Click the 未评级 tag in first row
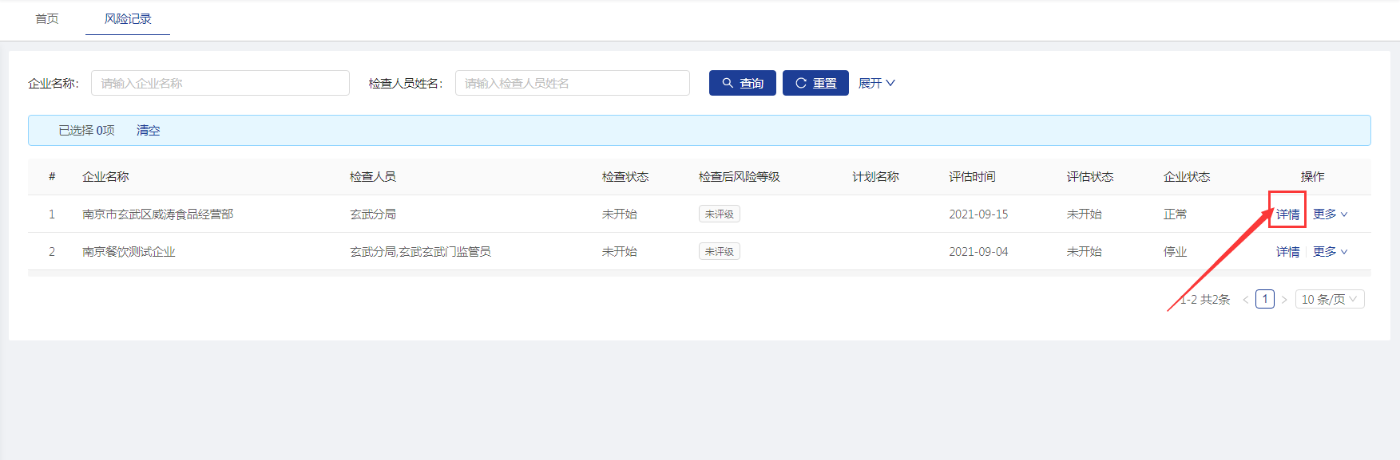This screenshot has width=1400, height=460. [x=719, y=214]
